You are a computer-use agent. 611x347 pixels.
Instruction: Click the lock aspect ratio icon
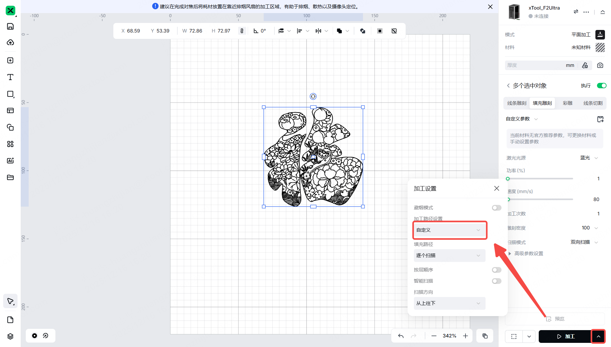[242, 31]
